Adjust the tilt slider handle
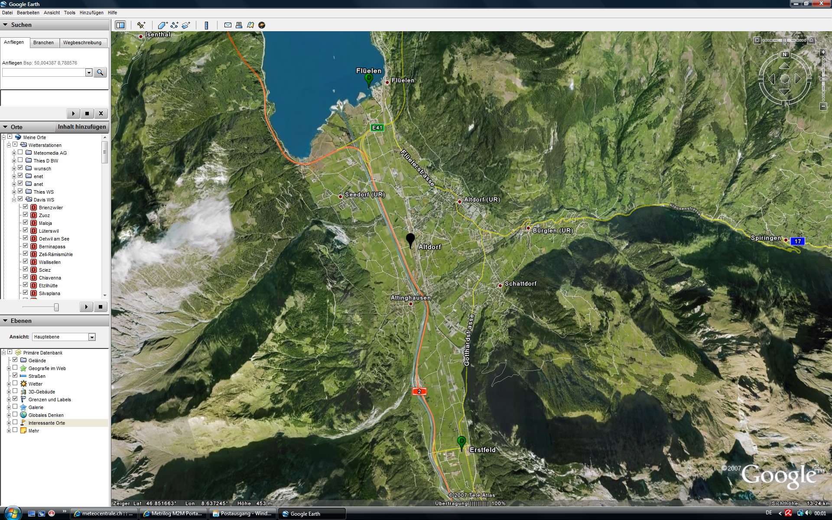Image resolution: width=832 pixels, height=520 pixels. click(784, 40)
